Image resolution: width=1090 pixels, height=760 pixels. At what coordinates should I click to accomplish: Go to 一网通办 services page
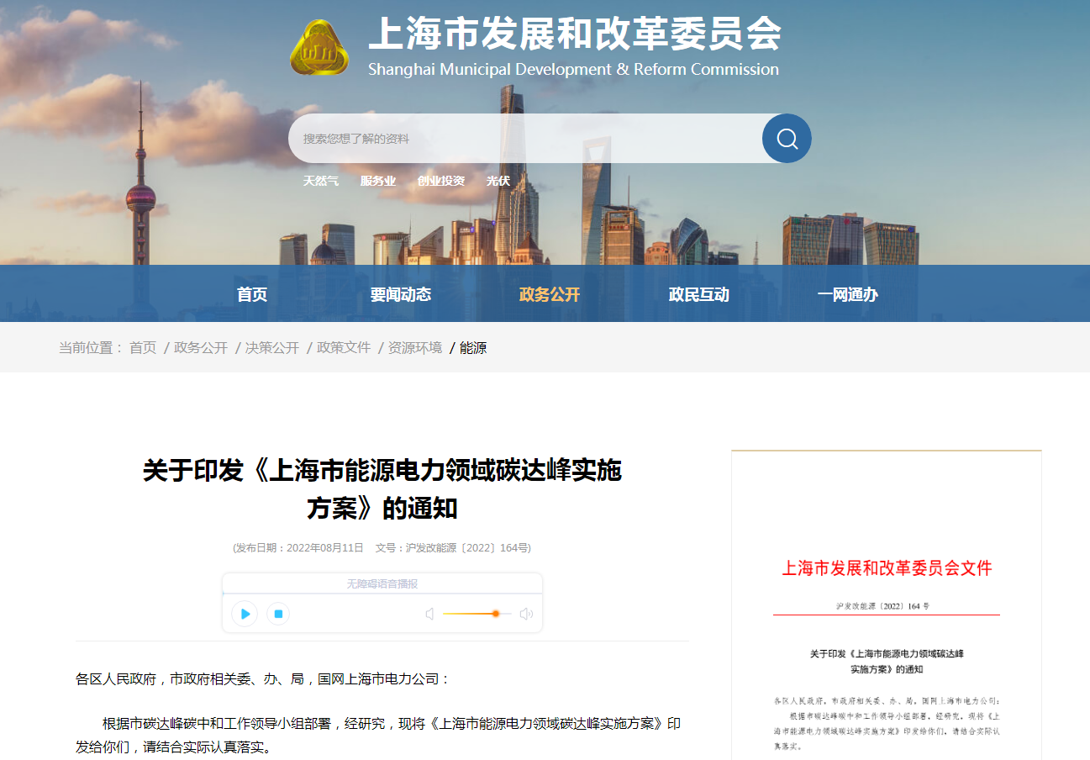[847, 293]
